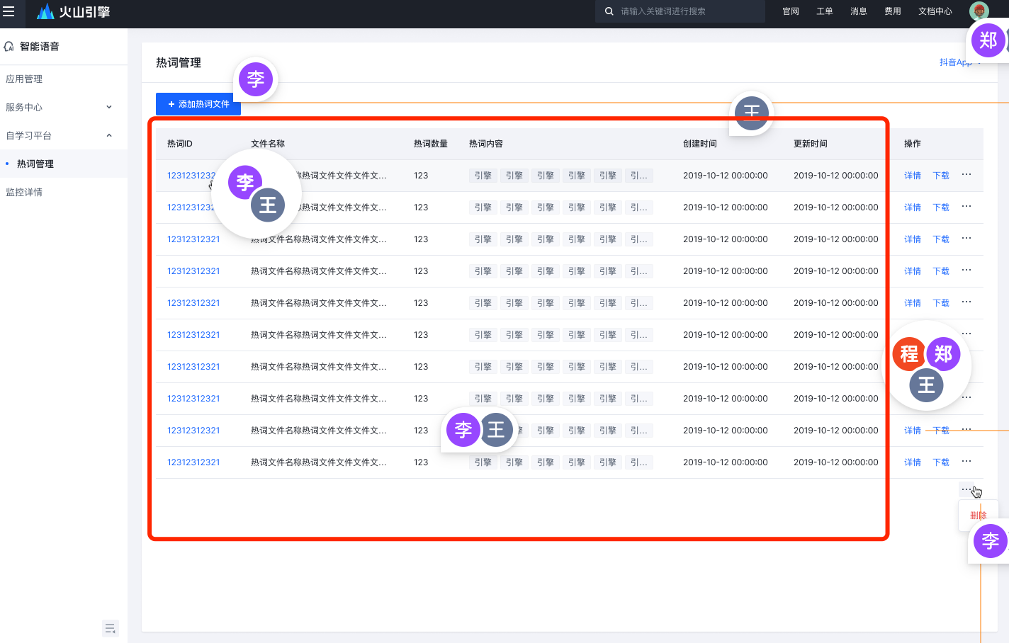Screen dimensions: 1009x643
Task: Click the purple 李 avatar near page title
Action: (256, 79)
